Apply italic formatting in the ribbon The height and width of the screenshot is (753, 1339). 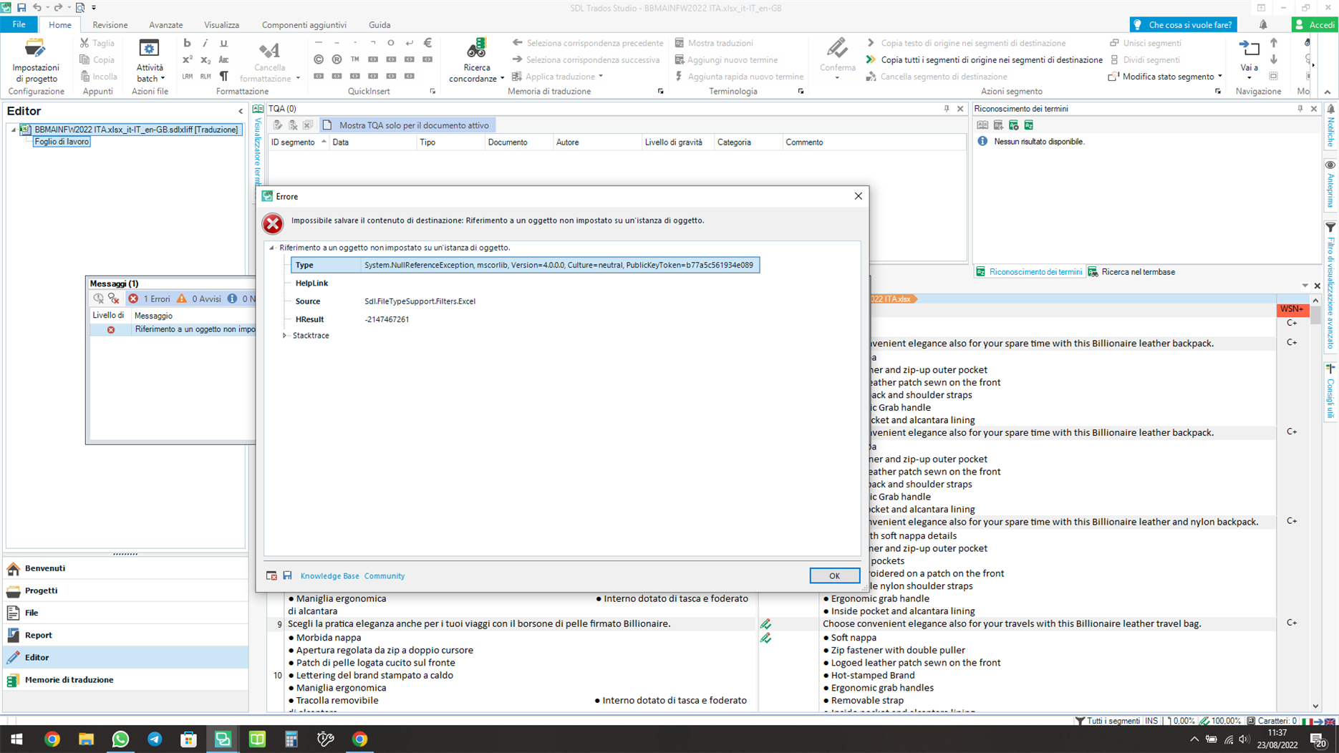click(206, 43)
